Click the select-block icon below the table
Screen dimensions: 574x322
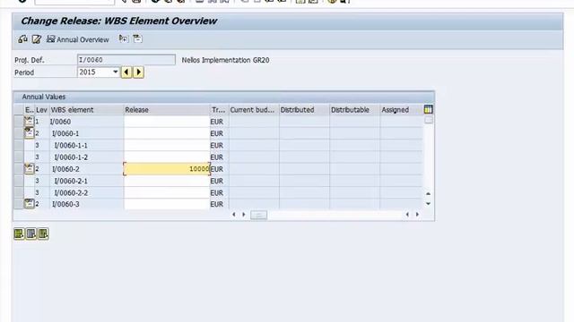click(31, 233)
